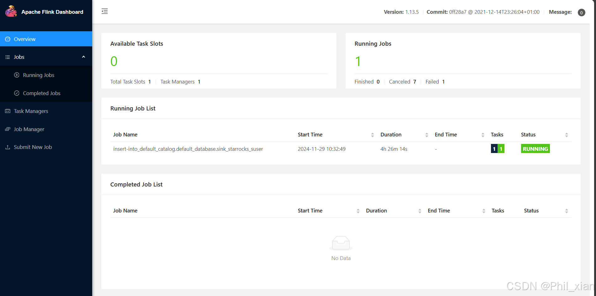Image resolution: width=596 pixels, height=296 pixels.
Task: Sort running jobs by End Time
Action: [x=483, y=135]
